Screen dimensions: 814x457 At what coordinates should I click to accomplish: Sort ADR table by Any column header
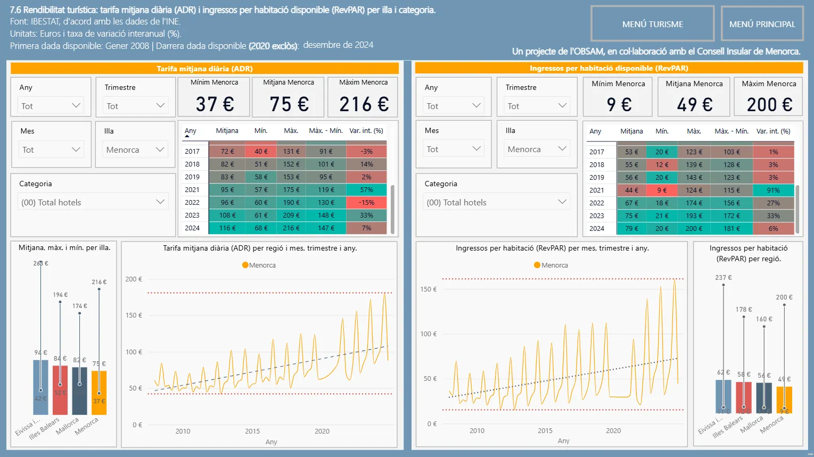pyautogui.click(x=191, y=131)
